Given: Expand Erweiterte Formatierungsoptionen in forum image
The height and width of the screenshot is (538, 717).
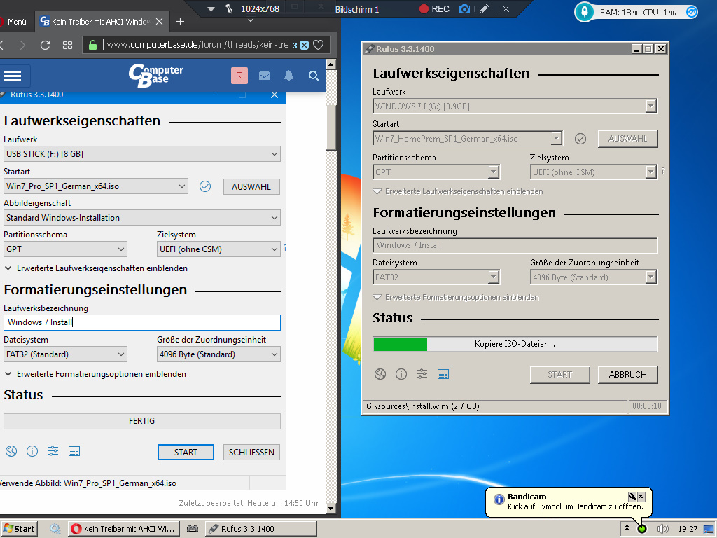Looking at the screenshot, I should point(95,374).
